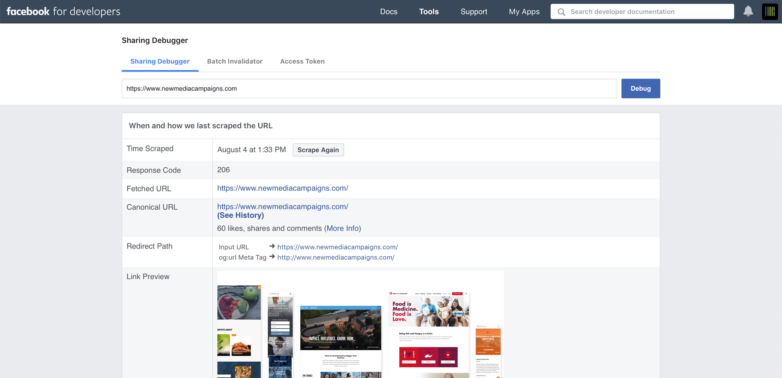Click the Link Preview image
Image resolution: width=782 pixels, height=378 pixels.
360,325
